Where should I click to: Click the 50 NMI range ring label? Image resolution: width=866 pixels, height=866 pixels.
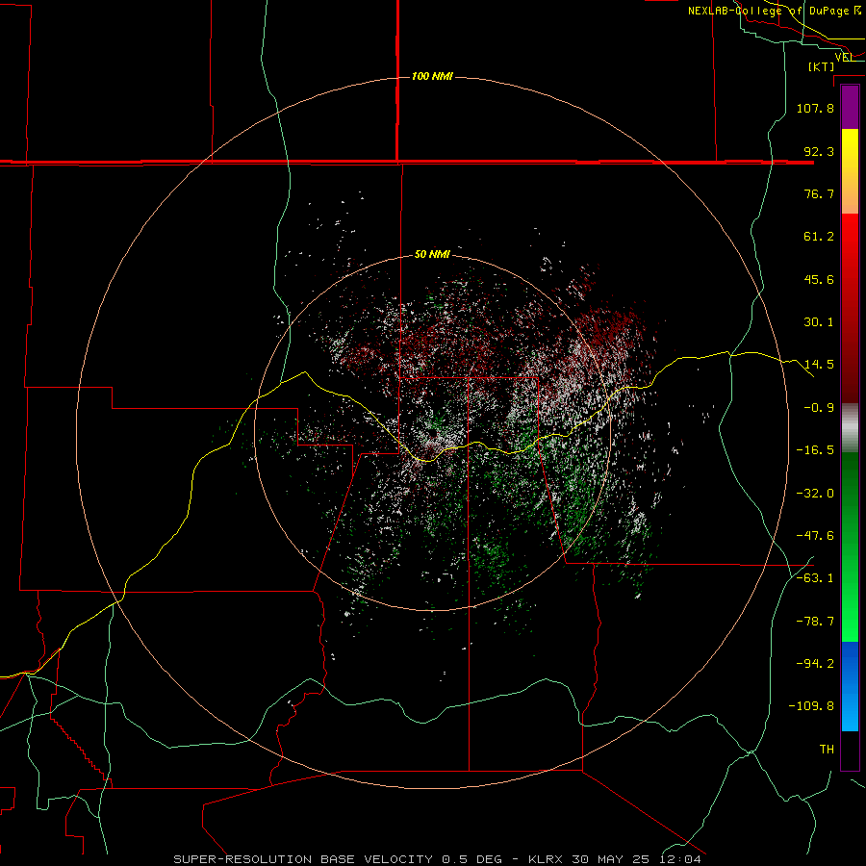pos(432,254)
